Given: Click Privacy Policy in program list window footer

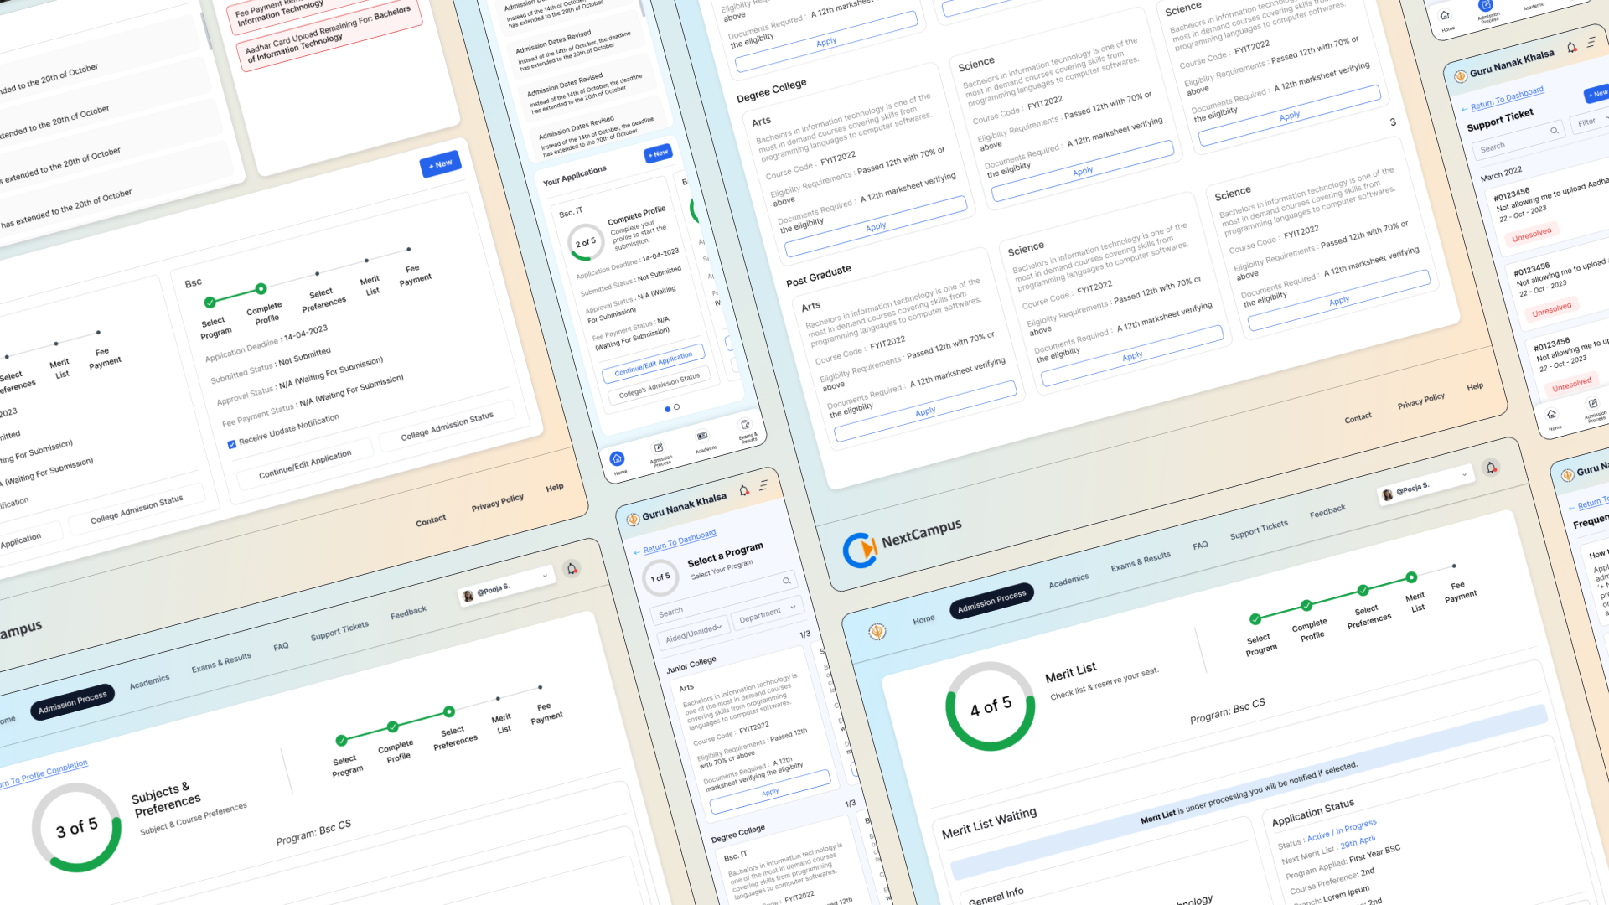Looking at the screenshot, I should [1420, 401].
